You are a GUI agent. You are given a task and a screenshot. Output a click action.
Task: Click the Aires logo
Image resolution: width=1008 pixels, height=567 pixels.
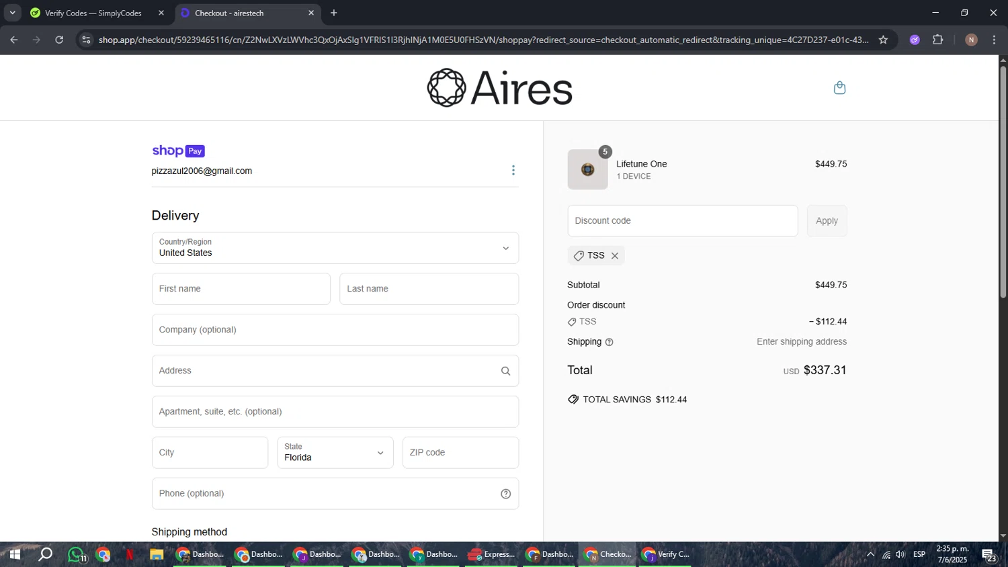(499, 88)
